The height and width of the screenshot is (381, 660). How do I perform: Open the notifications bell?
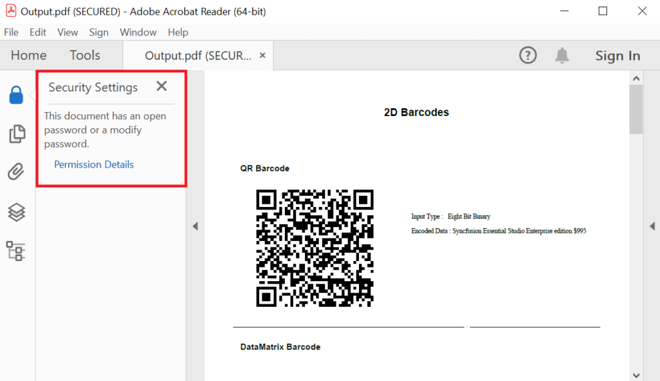[561, 55]
